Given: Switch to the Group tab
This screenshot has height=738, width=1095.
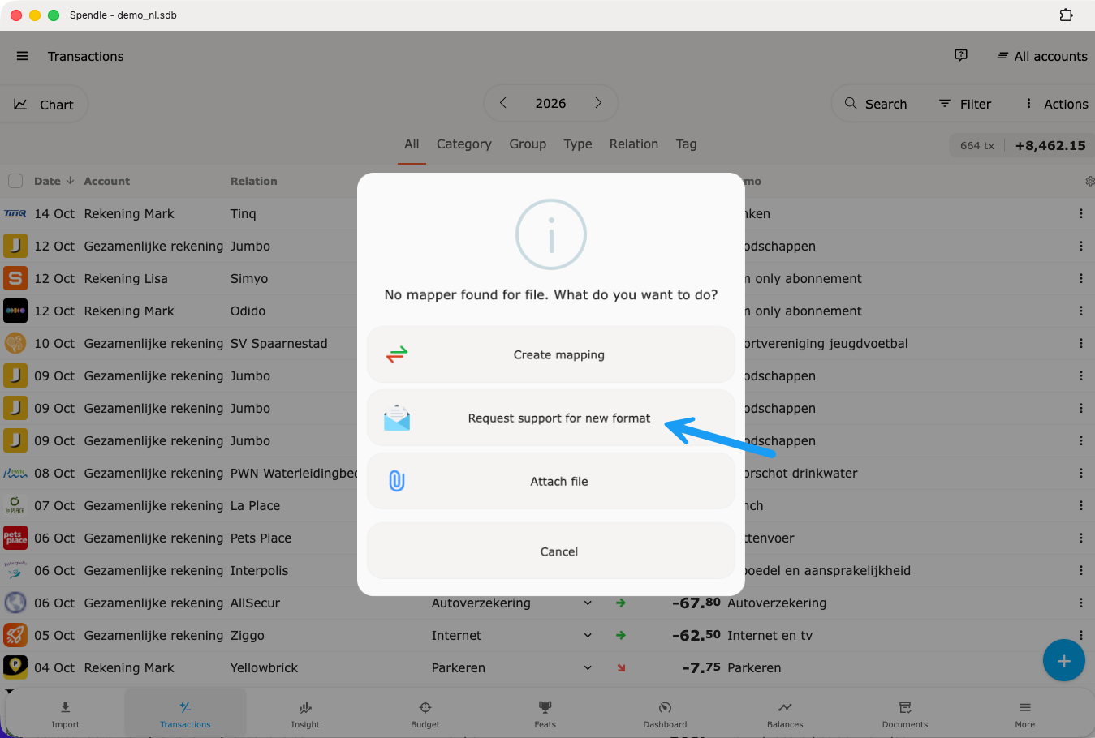Looking at the screenshot, I should [528, 144].
